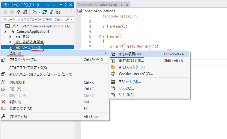Choose 既存の項目(G)... menu entry

tap(131, 61)
